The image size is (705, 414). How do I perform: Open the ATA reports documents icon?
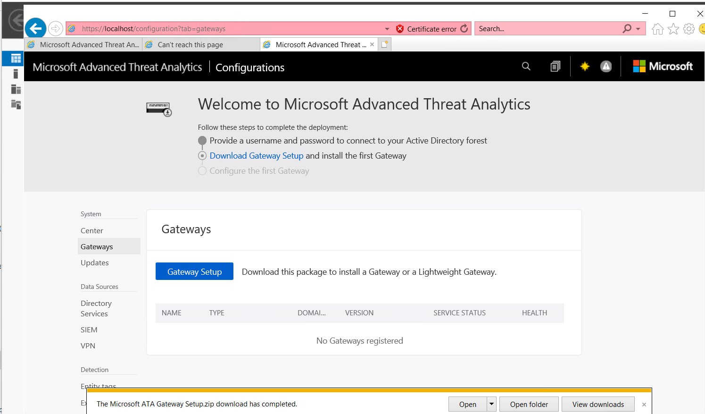(556, 67)
